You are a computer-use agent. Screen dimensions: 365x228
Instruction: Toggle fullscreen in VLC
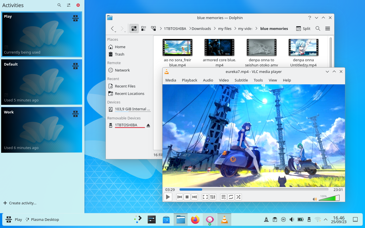click(205, 197)
